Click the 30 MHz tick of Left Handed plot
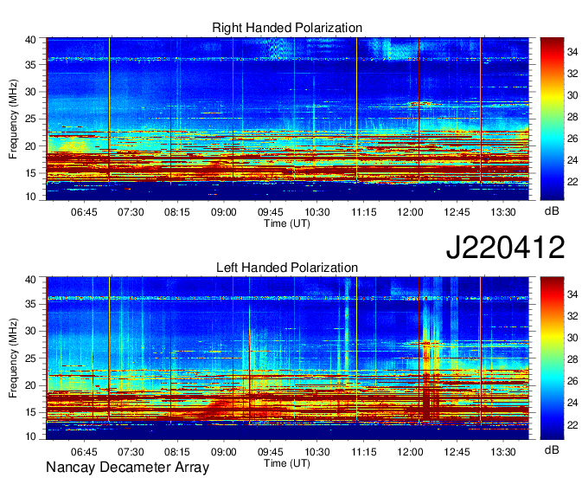The height and width of the screenshot is (478, 588). [x=30, y=331]
